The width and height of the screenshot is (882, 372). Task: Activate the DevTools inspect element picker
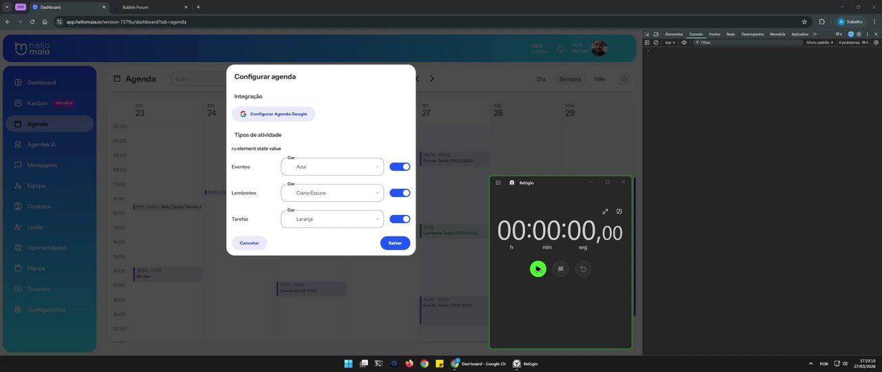tap(647, 34)
